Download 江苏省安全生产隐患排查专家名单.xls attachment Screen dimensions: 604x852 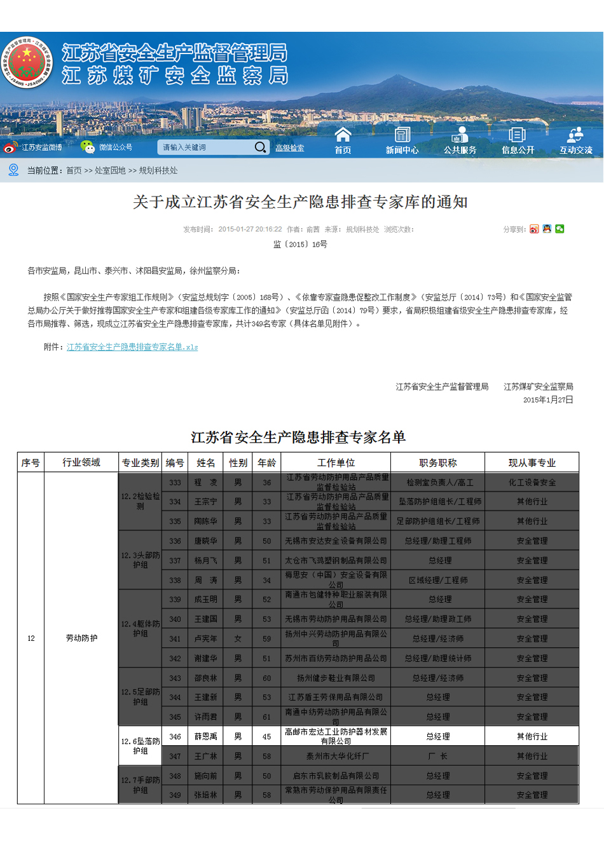point(132,347)
